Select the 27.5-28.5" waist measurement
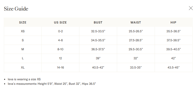195x91 pixels. coord(136,40)
